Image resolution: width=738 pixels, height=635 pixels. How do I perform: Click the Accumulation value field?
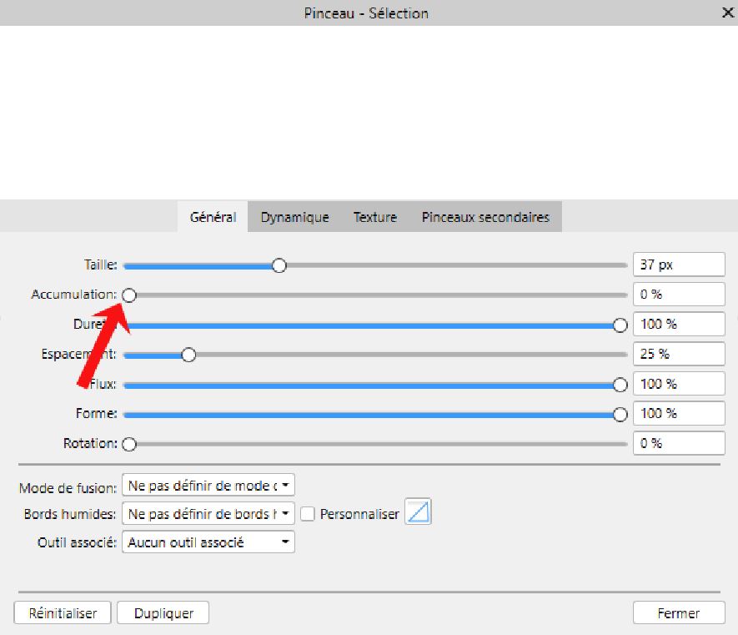click(x=679, y=295)
